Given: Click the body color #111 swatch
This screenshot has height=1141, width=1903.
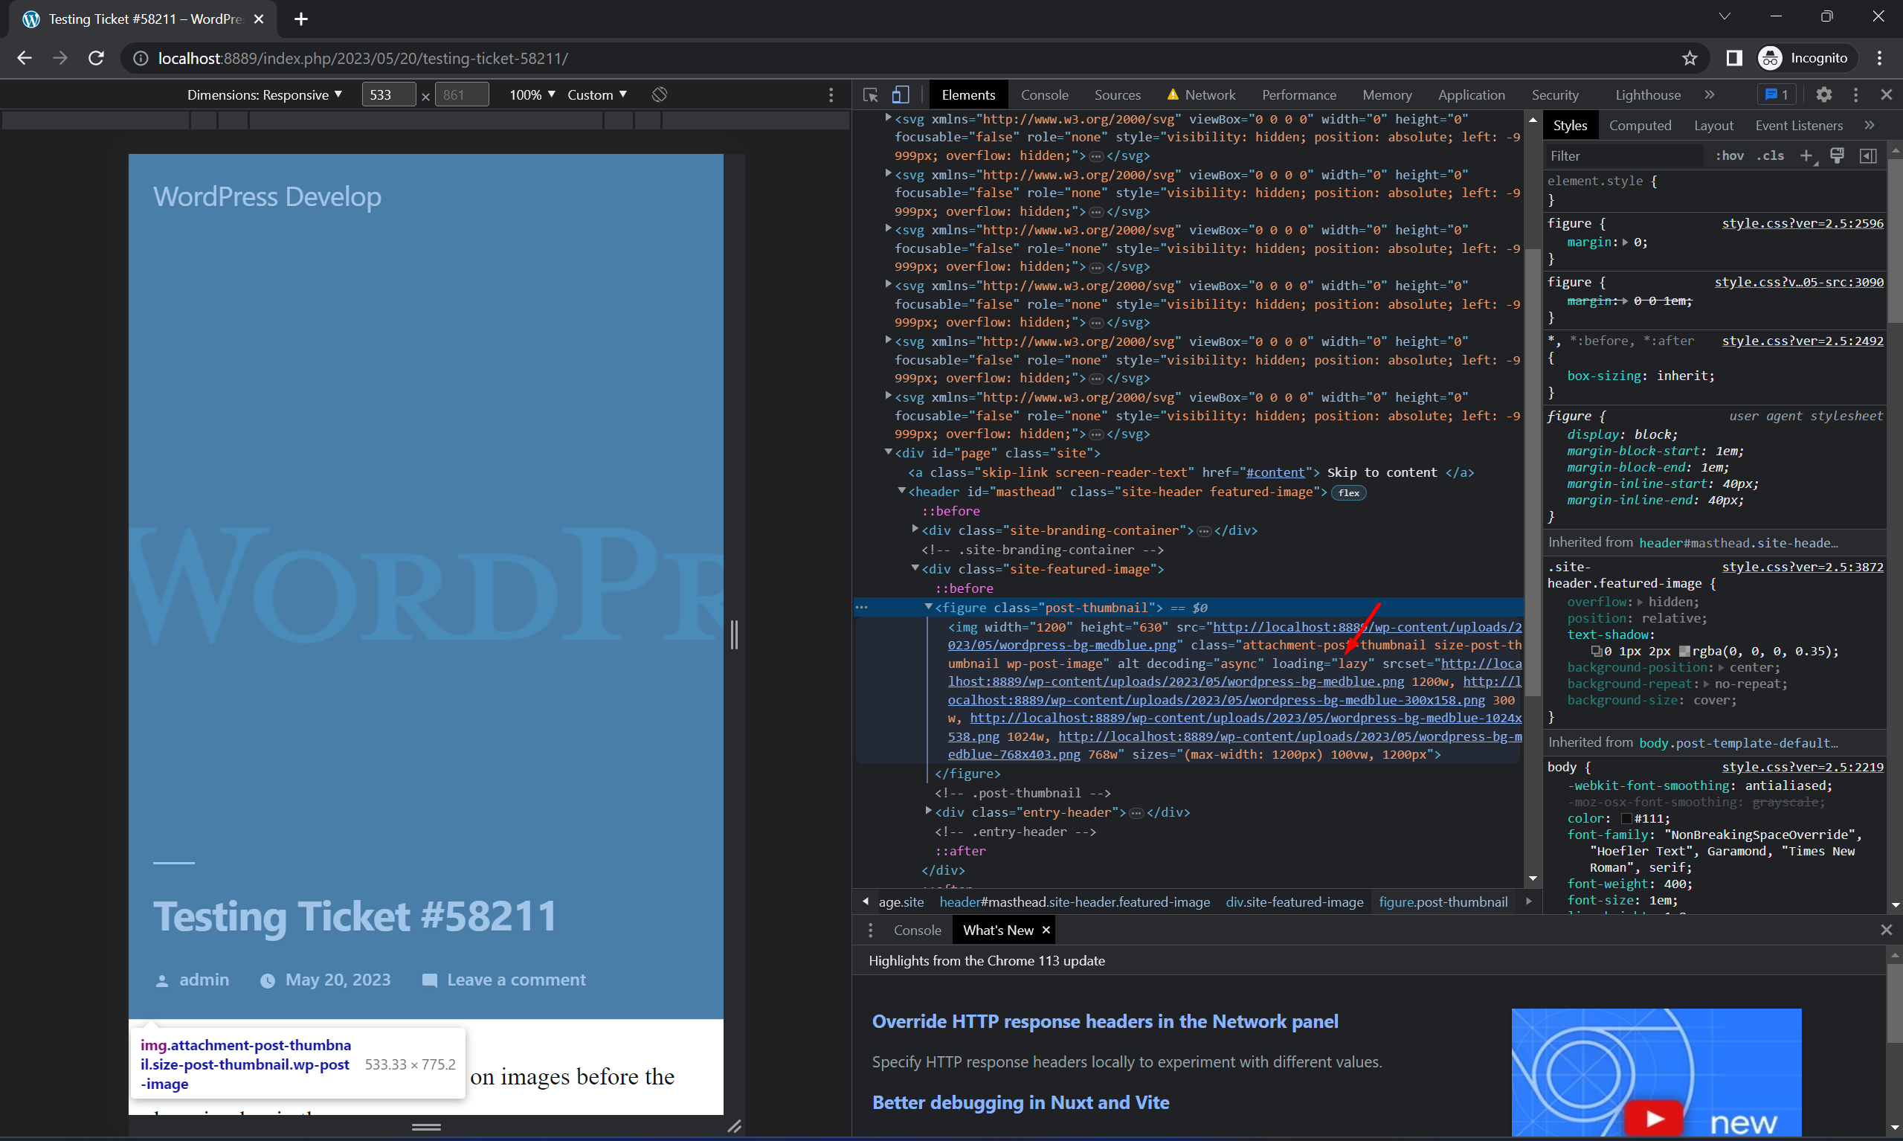Looking at the screenshot, I should (1626, 819).
